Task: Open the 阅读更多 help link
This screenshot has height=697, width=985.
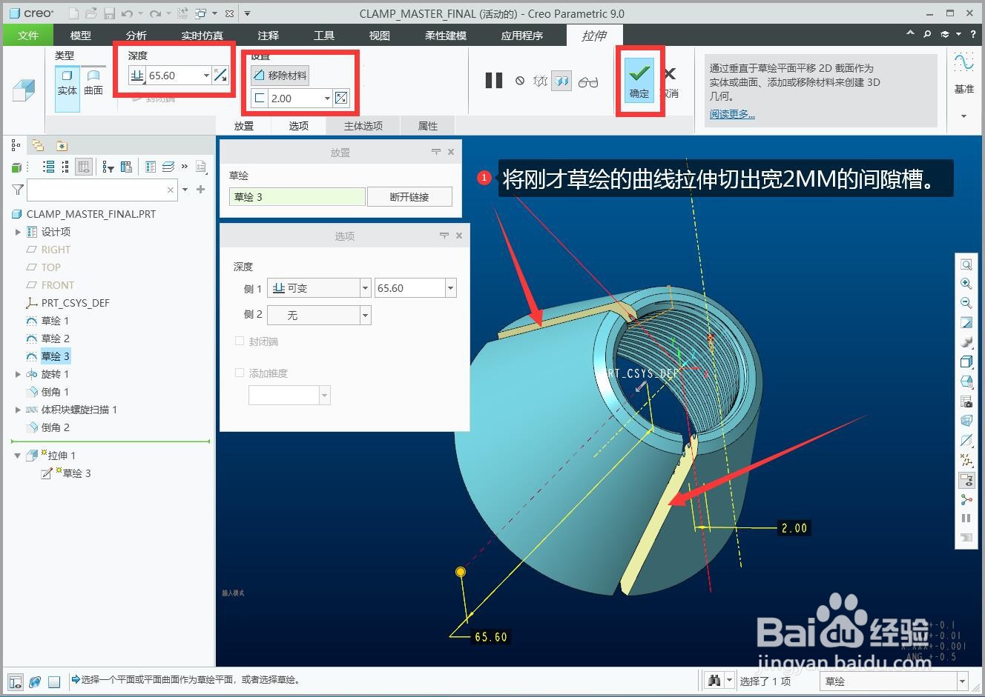Action: point(732,114)
